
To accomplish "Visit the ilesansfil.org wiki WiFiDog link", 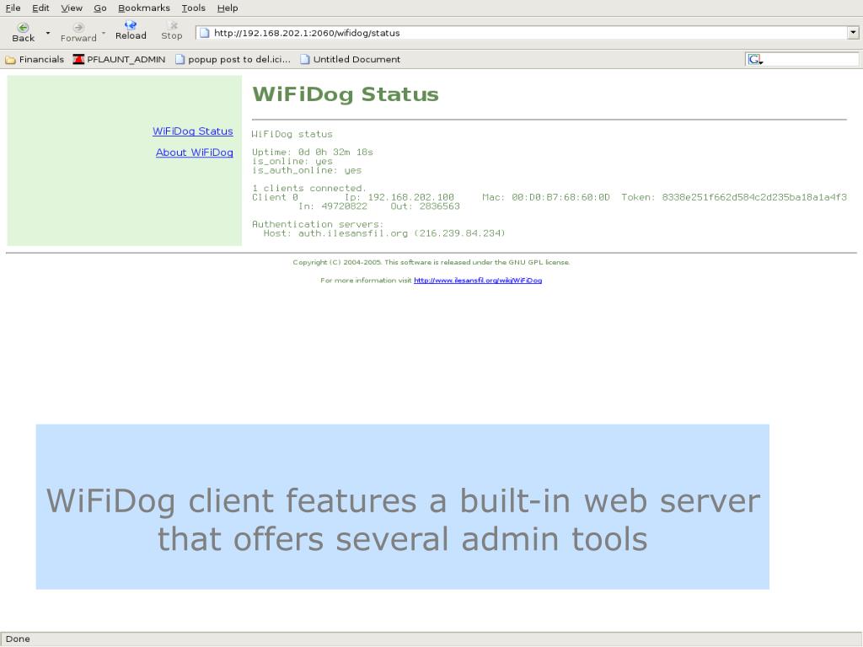I will pyautogui.click(x=478, y=280).
